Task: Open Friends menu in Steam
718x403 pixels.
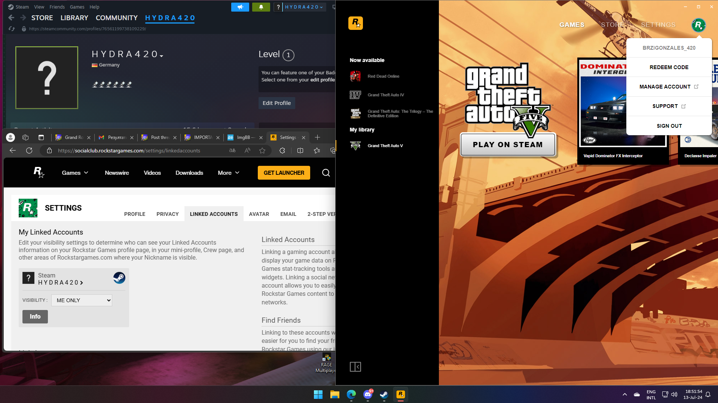Action: point(57,7)
